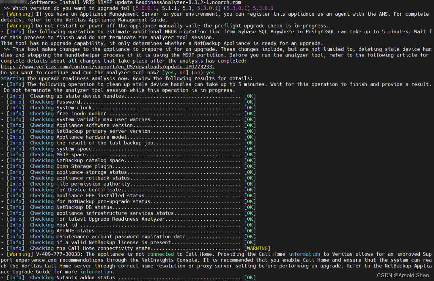Select the 'Checking System clock' line
The width and height of the screenshot is (434, 281).
(x=128, y=108)
